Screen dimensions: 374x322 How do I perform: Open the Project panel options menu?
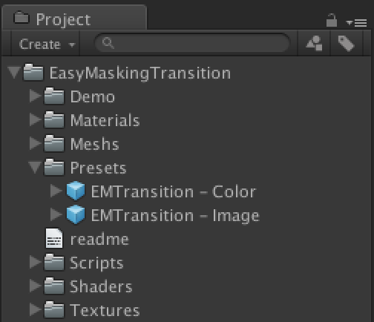click(357, 23)
